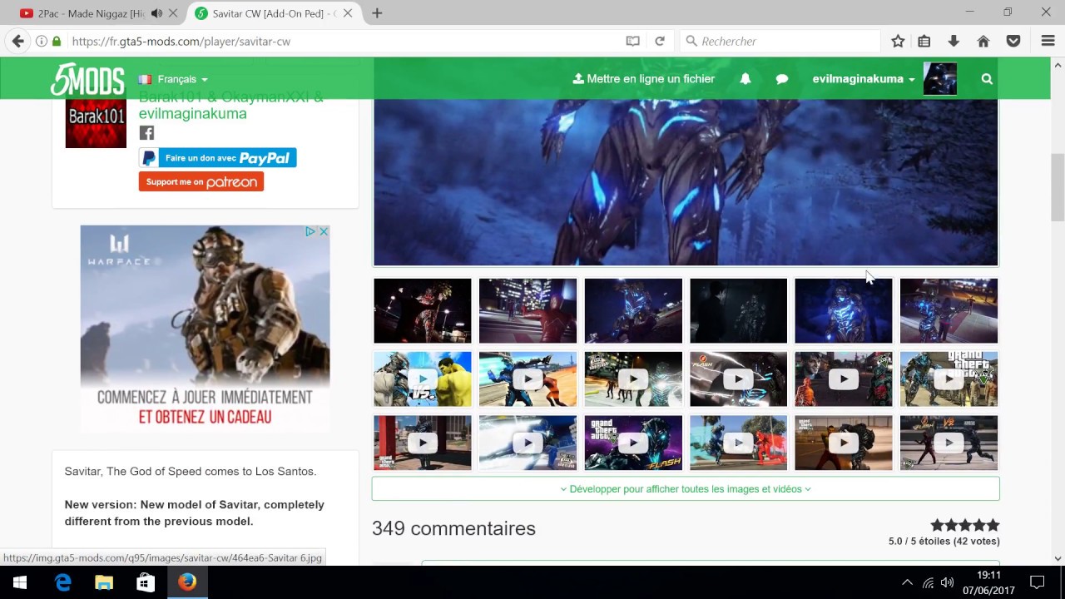Open Microsoft Store from the taskbar
This screenshot has width=1065, height=599.
145,582
